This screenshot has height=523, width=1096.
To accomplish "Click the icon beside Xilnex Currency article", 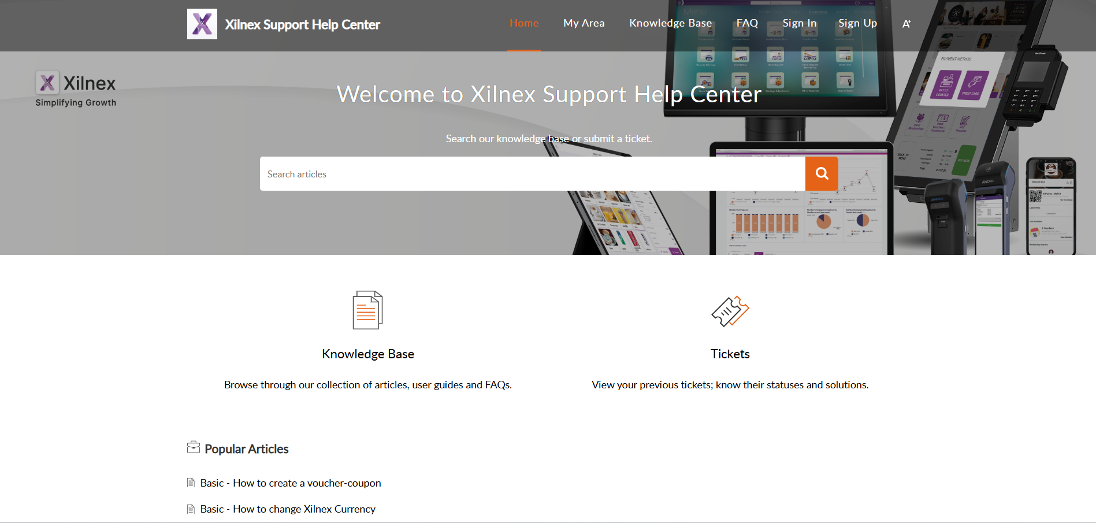I will (191, 509).
